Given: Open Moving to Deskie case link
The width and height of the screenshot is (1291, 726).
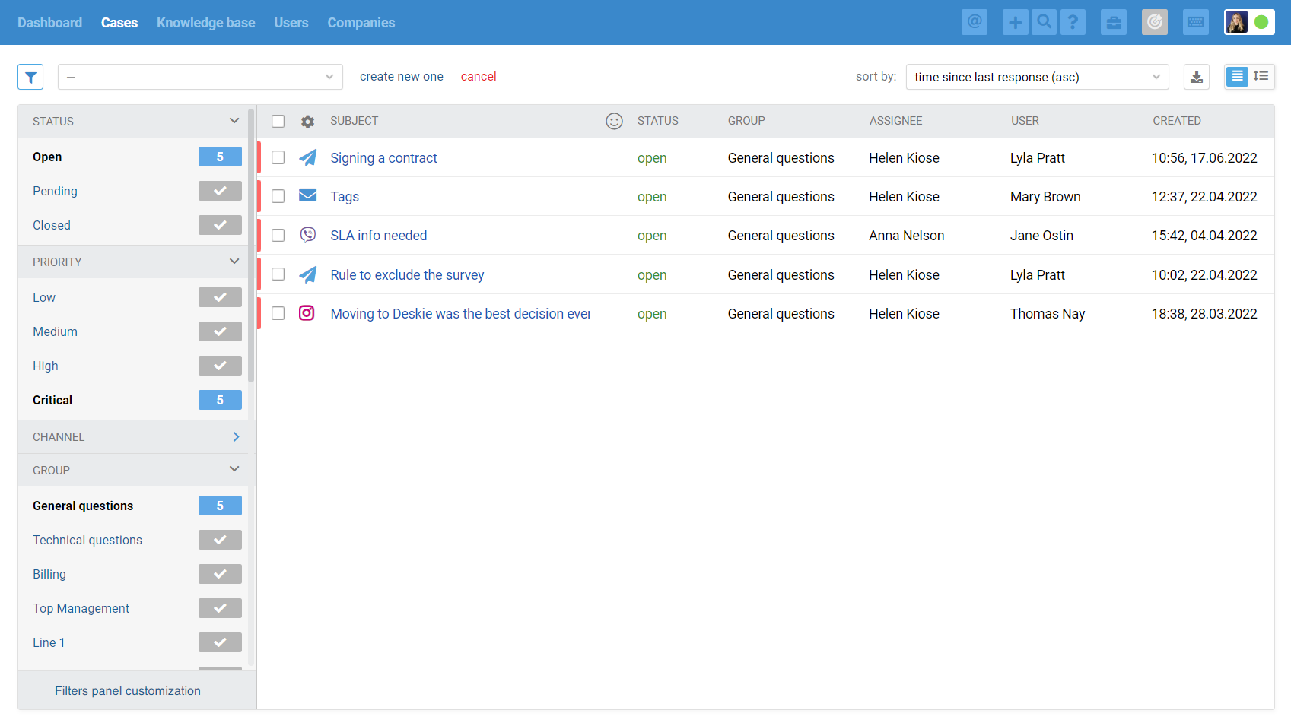Looking at the screenshot, I should (460, 314).
